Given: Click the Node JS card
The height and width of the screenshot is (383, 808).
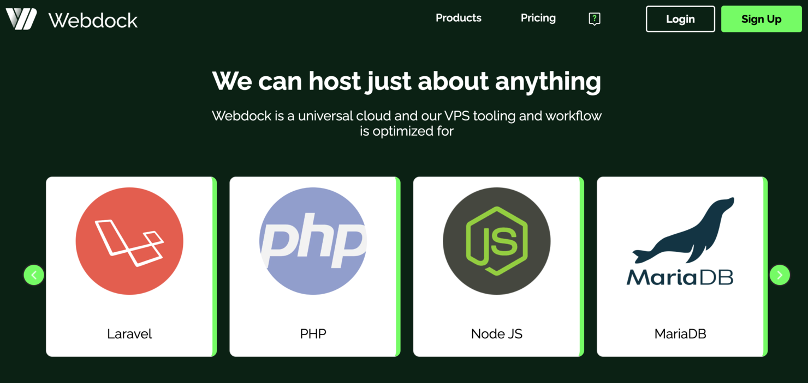Looking at the screenshot, I should (496, 266).
